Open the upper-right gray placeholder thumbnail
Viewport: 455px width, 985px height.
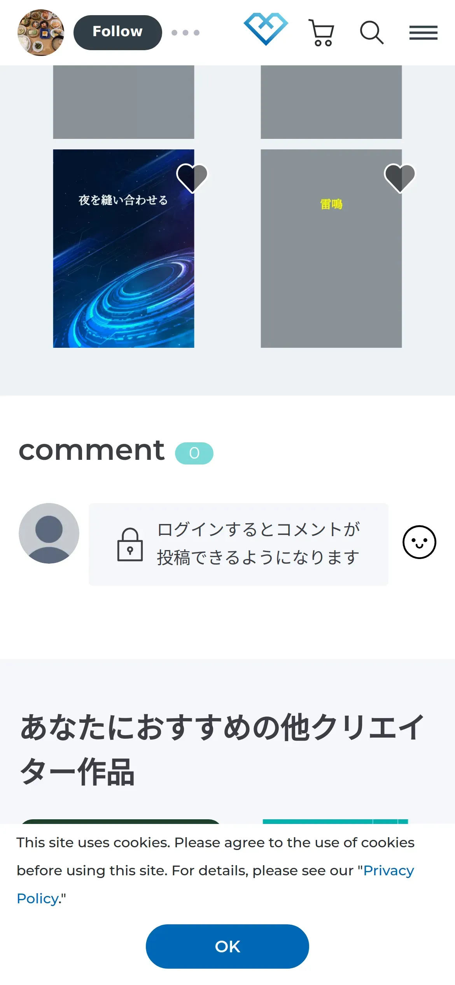(331, 102)
